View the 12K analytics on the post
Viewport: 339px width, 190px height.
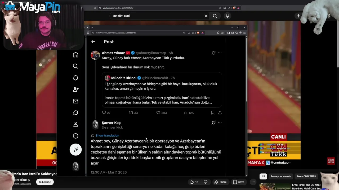189,113
